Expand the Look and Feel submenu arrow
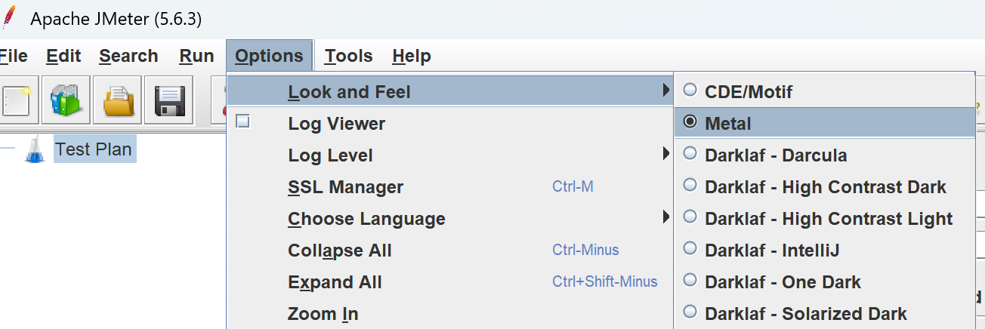The image size is (985, 329). tap(665, 91)
